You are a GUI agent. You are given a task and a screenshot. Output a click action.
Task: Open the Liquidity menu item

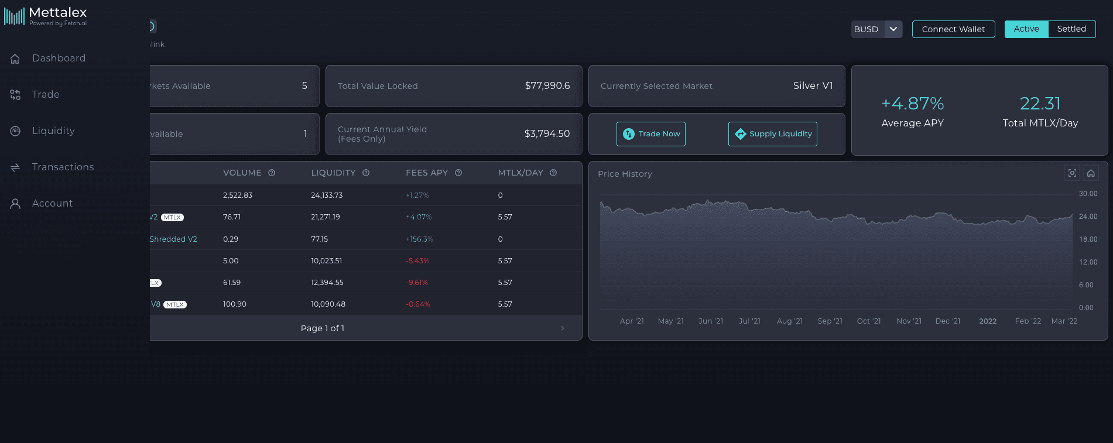pos(53,131)
